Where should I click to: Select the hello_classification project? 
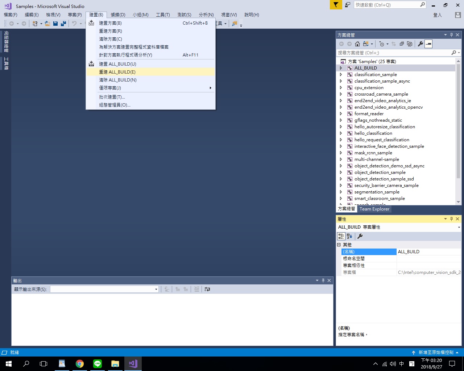pyautogui.click(x=373, y=133)
